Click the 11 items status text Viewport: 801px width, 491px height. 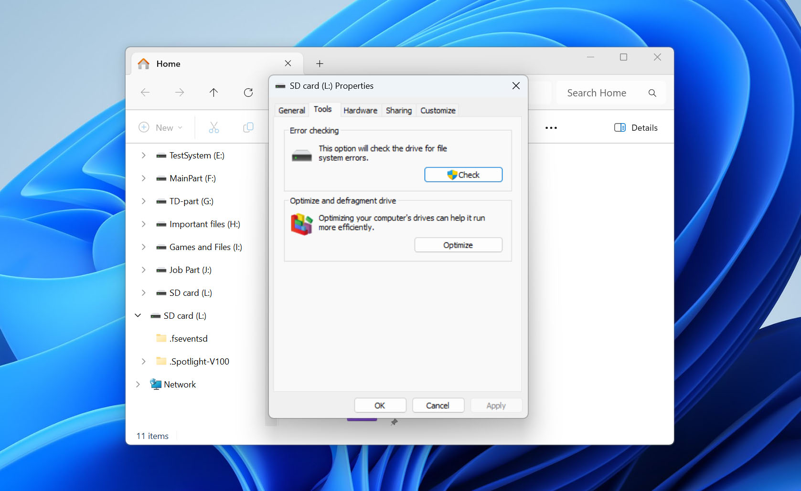pos(152,436)
